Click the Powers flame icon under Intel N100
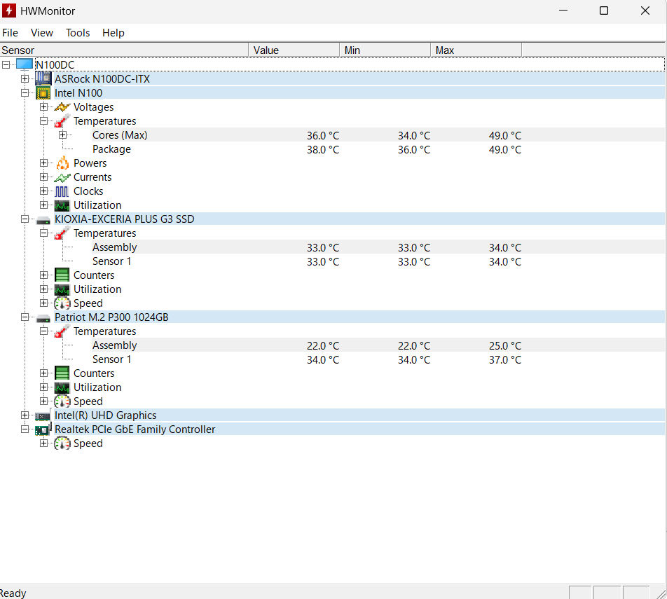The height and width of the screenshot is (599, 667). (x=62, y=163)
